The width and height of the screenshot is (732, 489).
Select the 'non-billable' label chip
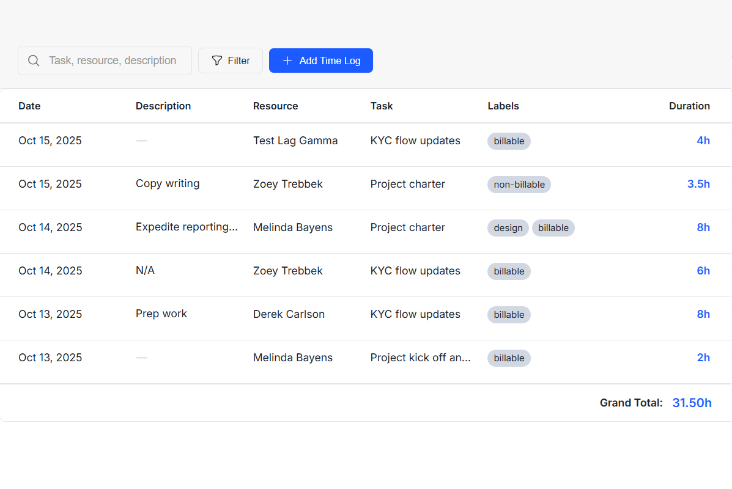coord(519,184)
